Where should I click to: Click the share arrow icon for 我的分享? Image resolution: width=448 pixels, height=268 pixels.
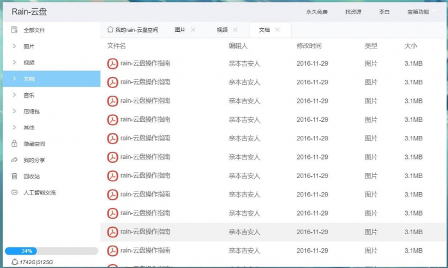click(x=15, y=160)
